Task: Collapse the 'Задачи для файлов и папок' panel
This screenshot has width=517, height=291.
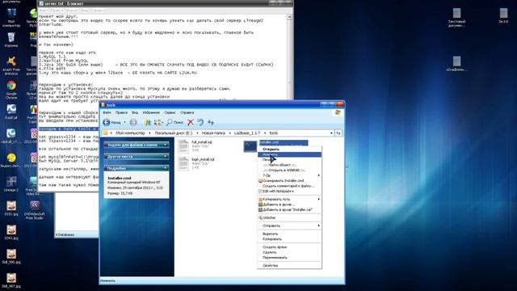Action: [165, 145]
